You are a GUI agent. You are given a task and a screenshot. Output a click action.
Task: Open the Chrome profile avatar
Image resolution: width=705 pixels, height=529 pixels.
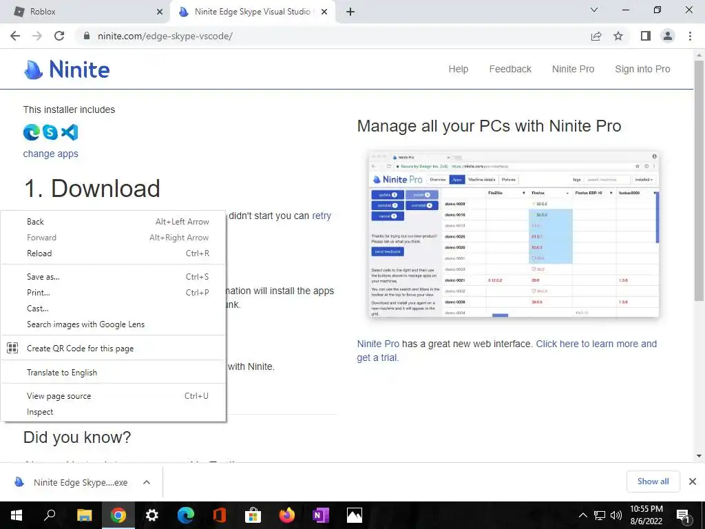668,36
